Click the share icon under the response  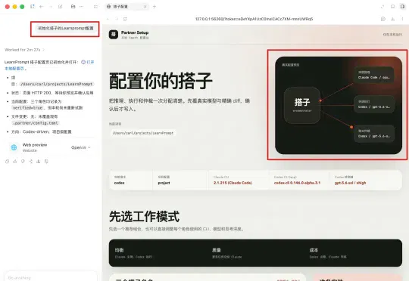31,162
